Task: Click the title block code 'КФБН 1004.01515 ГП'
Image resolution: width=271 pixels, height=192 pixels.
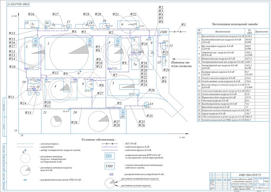Action: (250, 175)
